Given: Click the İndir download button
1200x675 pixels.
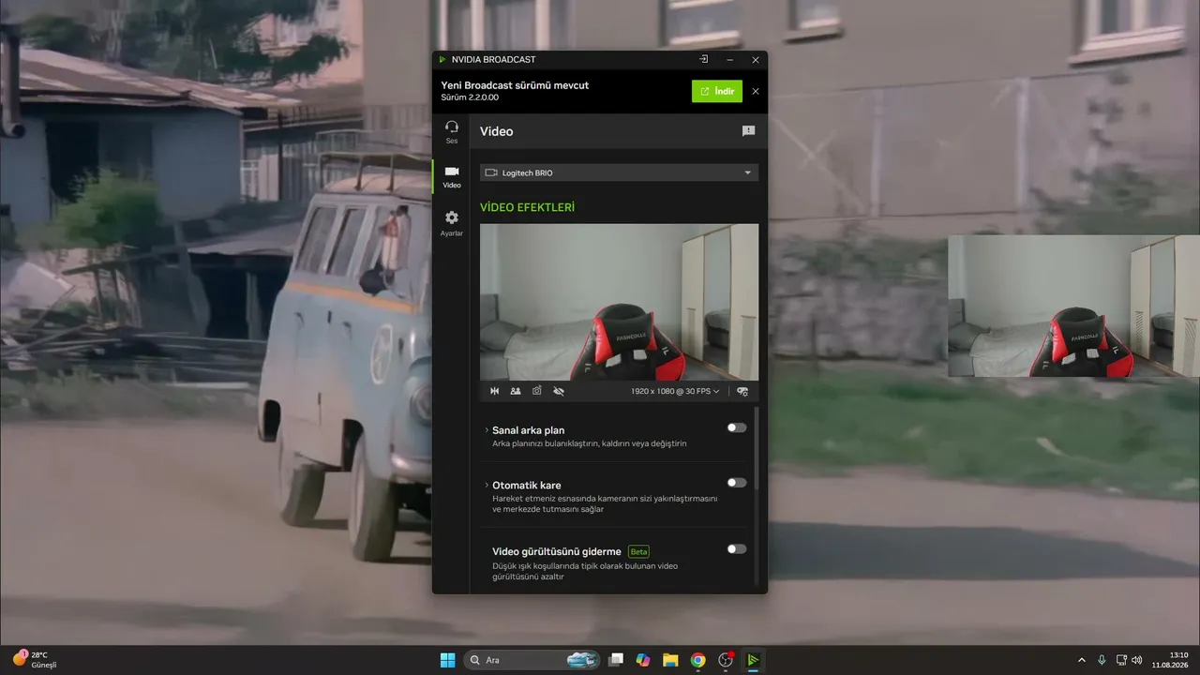Looking at the screenshot, I should point(717,91).
